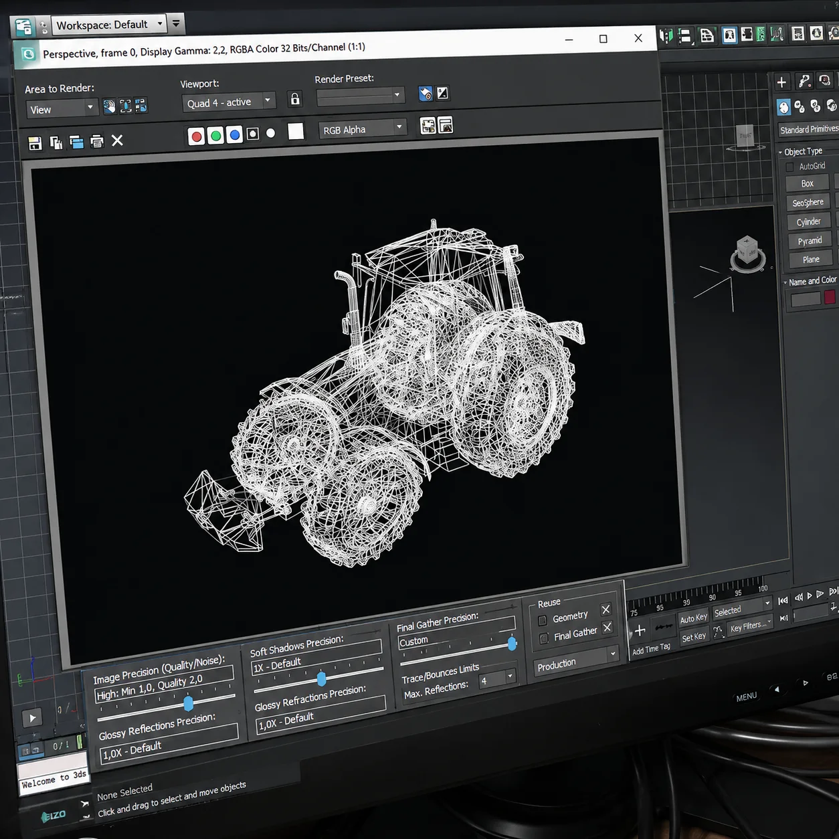Select the Geometry category icon
This screenshot has height=839, width=839.
(x=783, y=106)
